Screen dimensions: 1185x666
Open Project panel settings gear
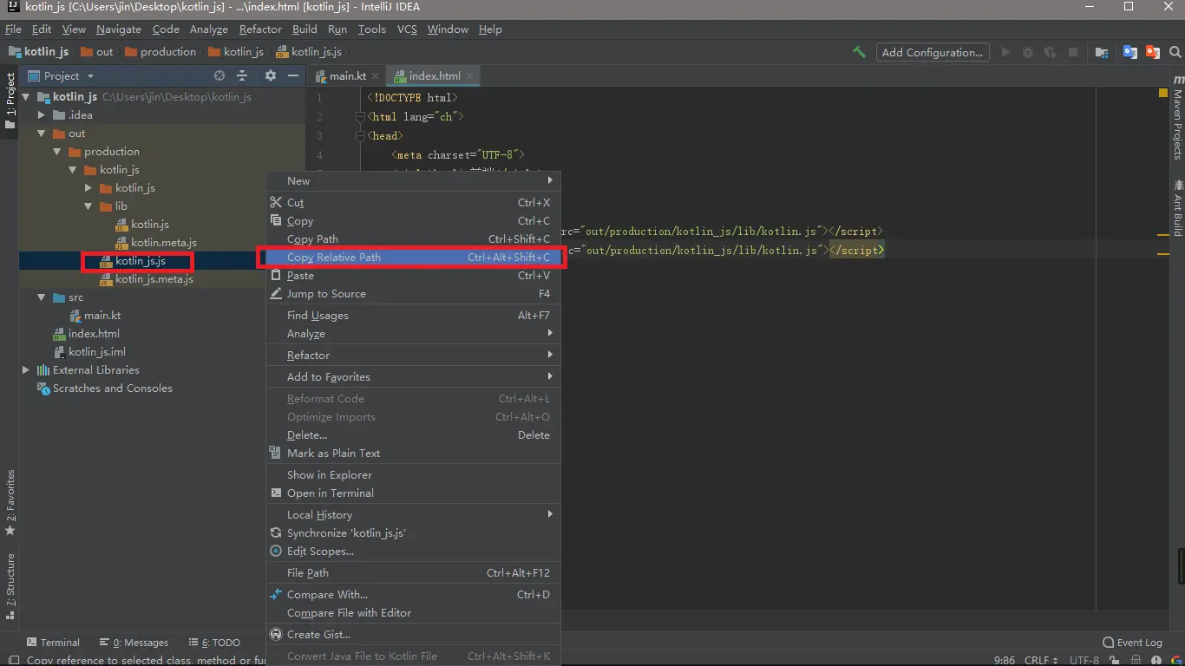pyautogui.click(x=270, y=75)
